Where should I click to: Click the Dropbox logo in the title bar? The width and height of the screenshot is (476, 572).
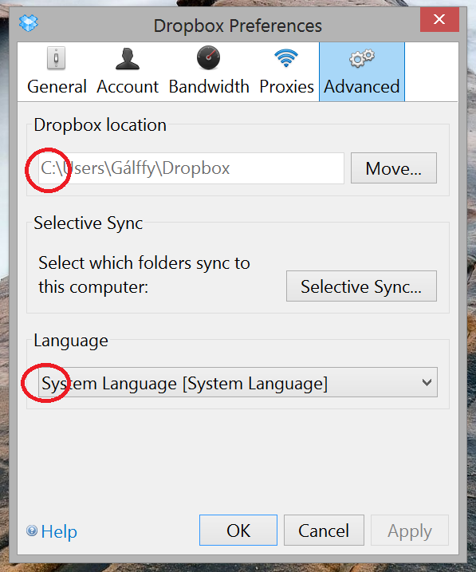click(x=29, y=23)
